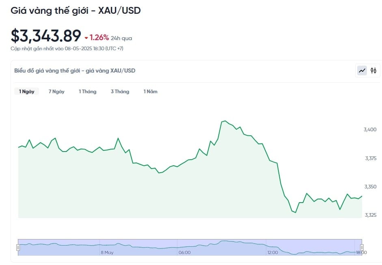Select the 1 Tháng time range
The image size is (382, 265).
[x=87, y=92]
